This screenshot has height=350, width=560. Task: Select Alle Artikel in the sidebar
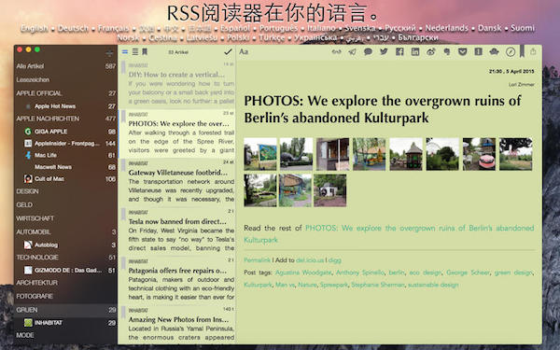pyautogui.click(x=65, y=66)
